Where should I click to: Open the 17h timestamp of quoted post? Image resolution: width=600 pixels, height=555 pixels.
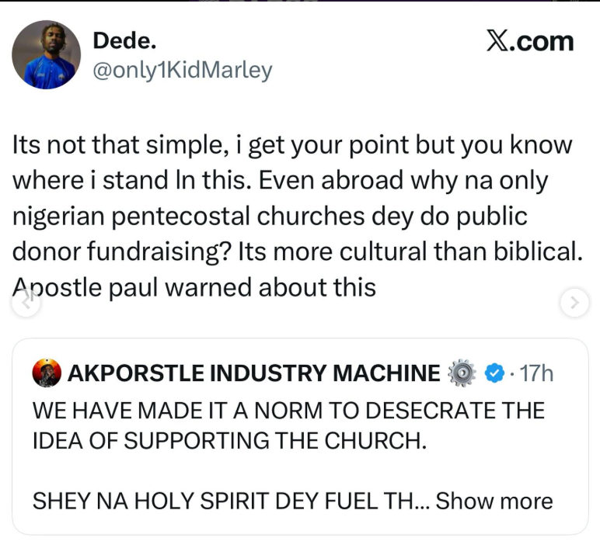click(x=535, y=373)
